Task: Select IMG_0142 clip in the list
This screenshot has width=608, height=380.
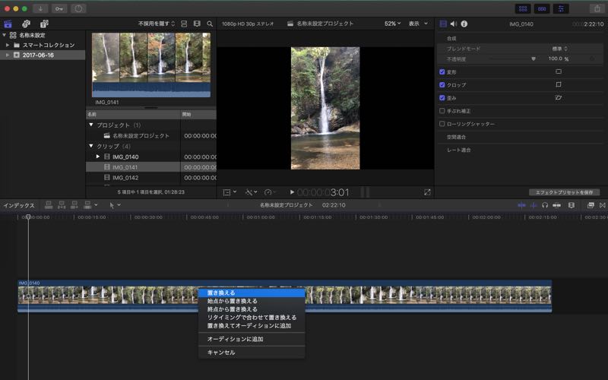Action: pyautogui.click(x=125, y=178)
